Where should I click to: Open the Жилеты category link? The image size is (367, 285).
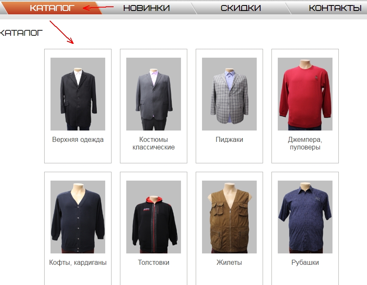click(x=229, y=263)
